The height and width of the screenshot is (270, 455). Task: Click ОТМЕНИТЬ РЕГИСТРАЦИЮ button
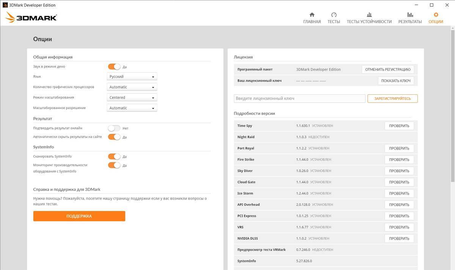[x=388, y=70]
